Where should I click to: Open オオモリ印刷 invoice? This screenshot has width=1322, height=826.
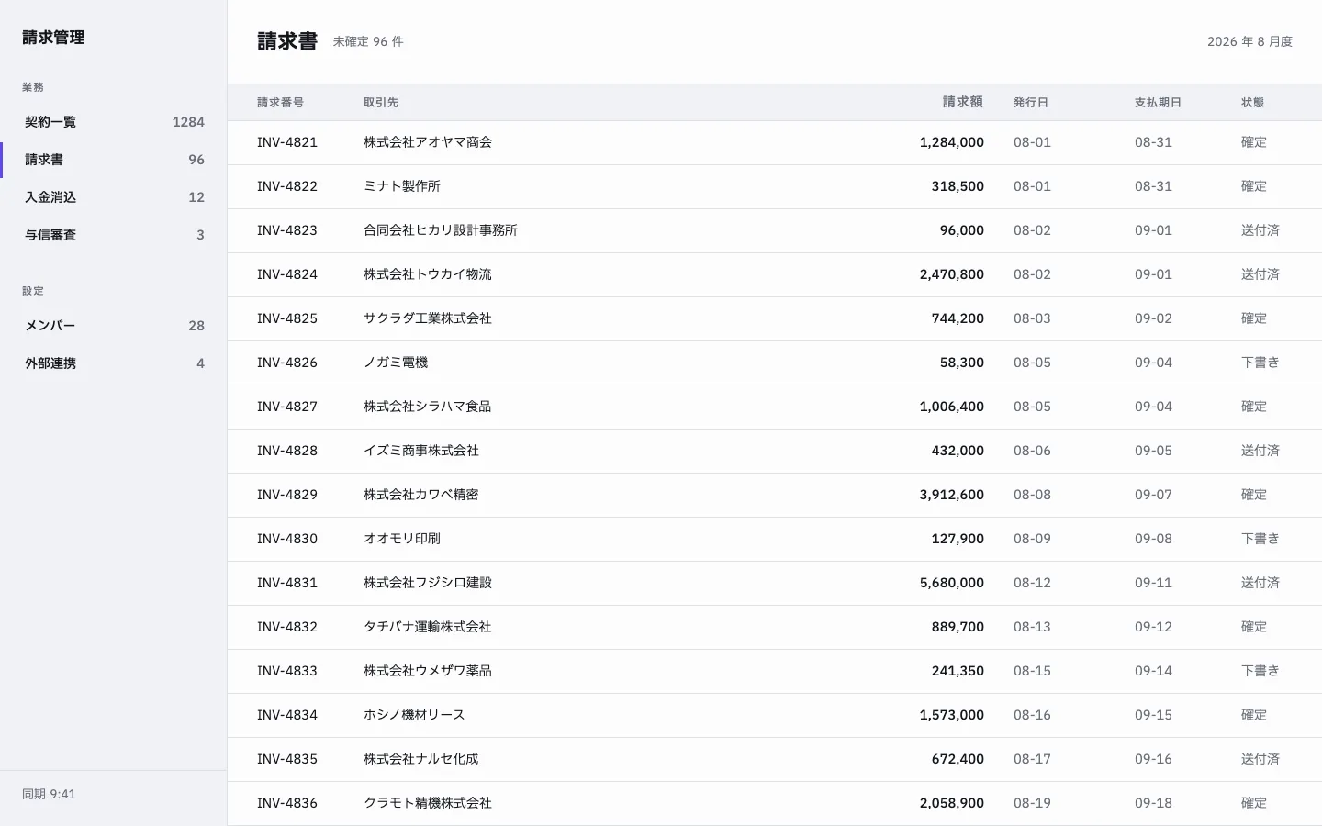[x=402, y=539]
